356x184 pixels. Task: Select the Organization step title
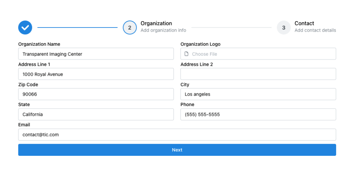[156, 23]
